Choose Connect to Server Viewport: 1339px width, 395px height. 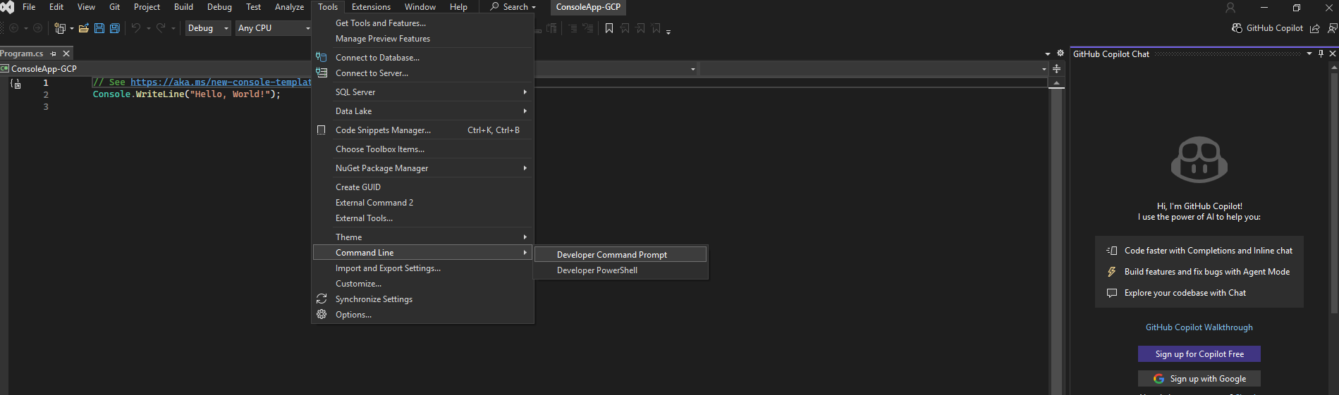click(x=422, y=73)
